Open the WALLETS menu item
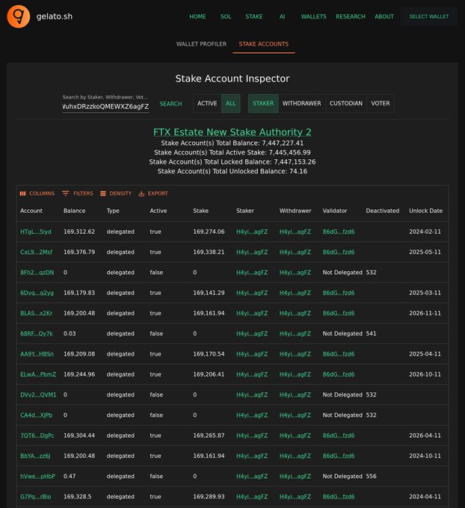The height and width of the screenshot is (508, 465). coord(313,16)
